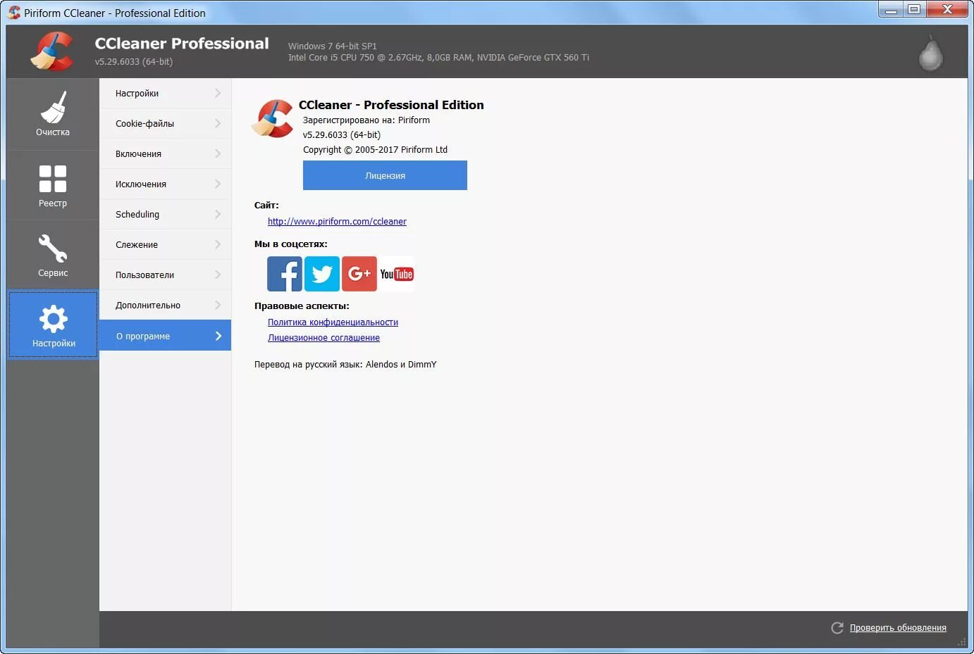The width and height of the screenshot is (974, 654).
Task: Open the Включения submenu item
Action: (165, 153)
